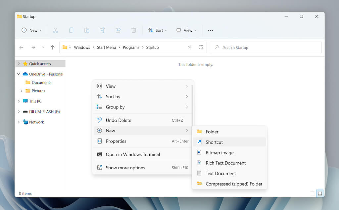339x210 pixels.
Task: Open the Sort dropdown menu
Action: click(x=157, y=30)
